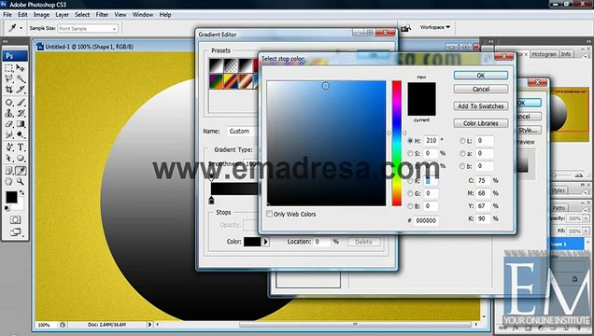Select the Rectangular Marquee tool

coord(8,68)
